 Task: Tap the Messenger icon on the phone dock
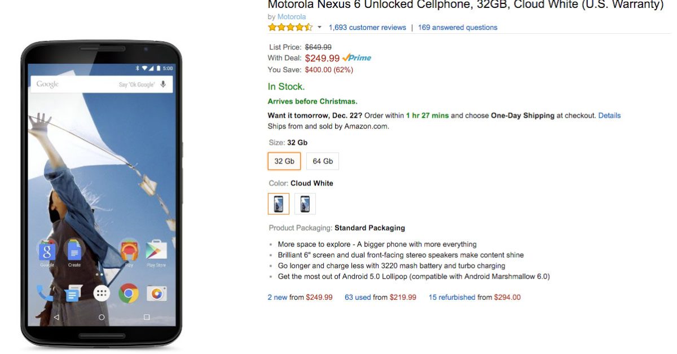(73, 293)
